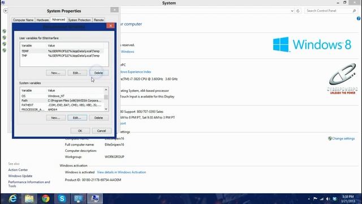Click system variables scroll down arrow
The image size is (362, 204).
tap(106, 109)
